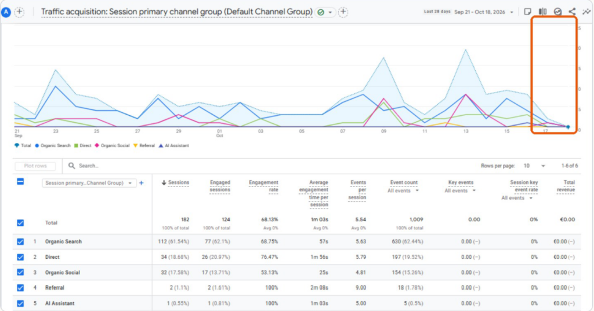Click the edit comparisons column icon
The height and width of the screenshot is (311, 594).
click(543, 12)
